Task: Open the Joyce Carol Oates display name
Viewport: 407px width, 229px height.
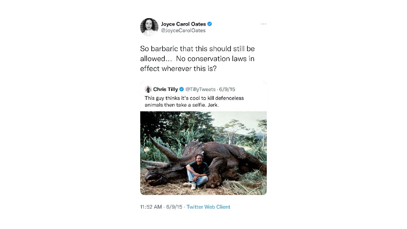Action: (x=183, y=24)
